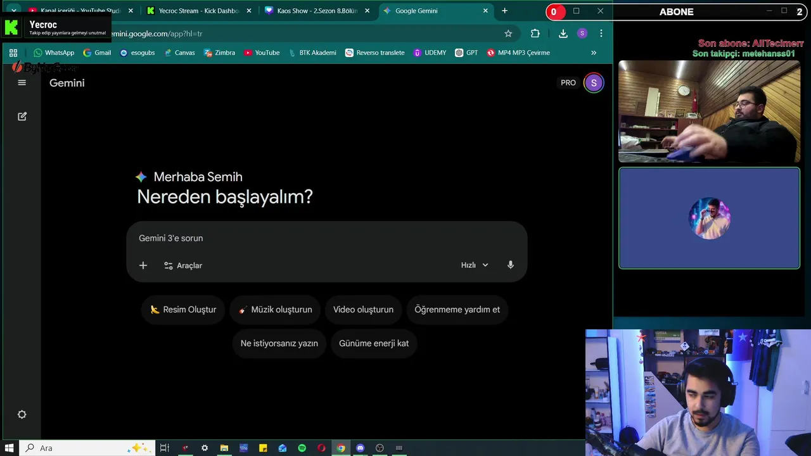Expand the bookmarks overflow chevron

594,53
